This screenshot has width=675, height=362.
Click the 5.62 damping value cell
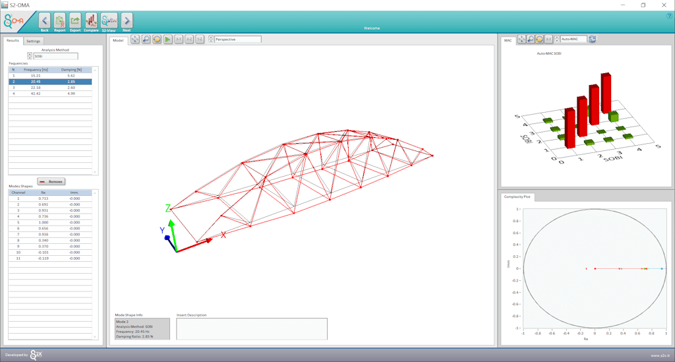71,76
